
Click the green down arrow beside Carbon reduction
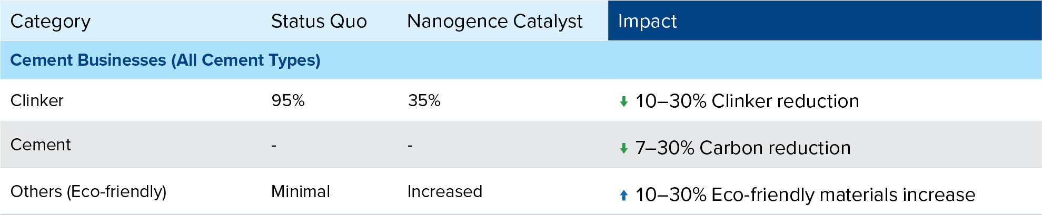click(623, 149)
